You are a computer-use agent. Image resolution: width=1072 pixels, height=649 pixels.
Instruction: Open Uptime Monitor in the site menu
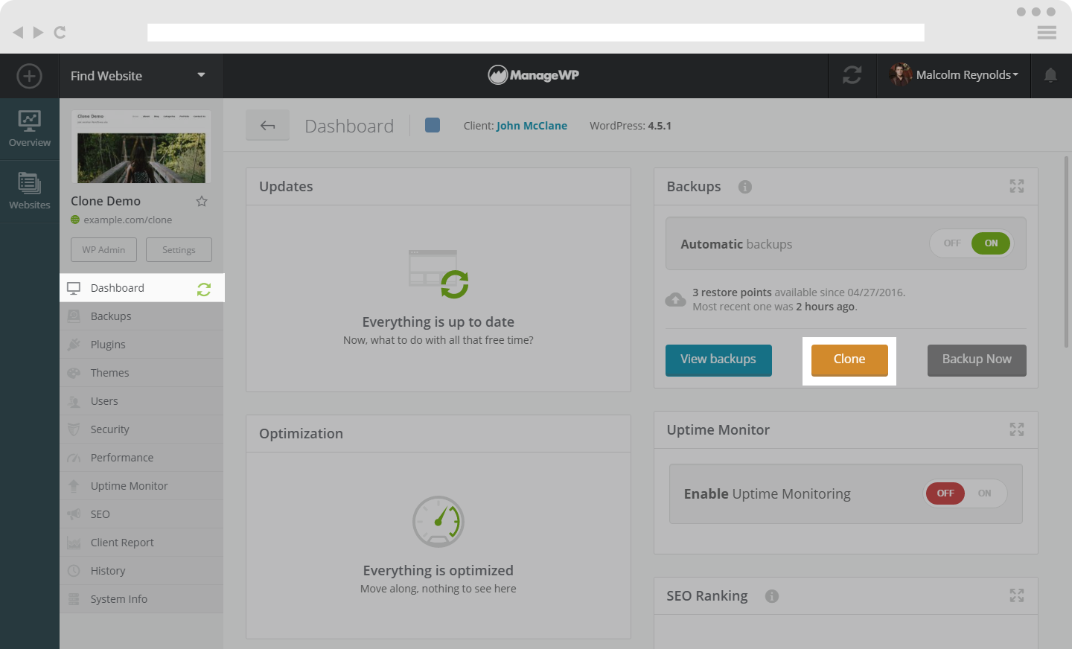[x=141, y=486]
